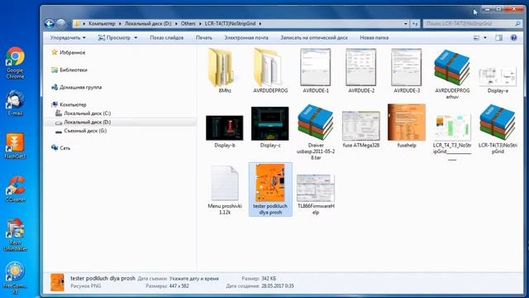Open Google Chrome desktop shortcut
The height and width of the screenshot is (298, 529).
tap(15, 63)
